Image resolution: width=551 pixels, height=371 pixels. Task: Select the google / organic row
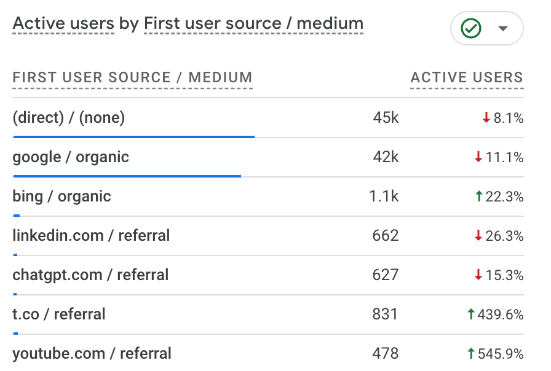(x=71, y=157)
